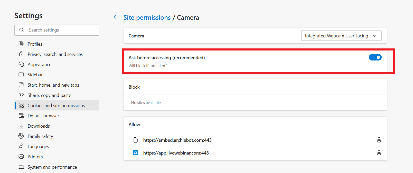Viewport: 413px width, 173px height.
Task: Open Cookies and site permissions settings
Action: pos(56,106)
